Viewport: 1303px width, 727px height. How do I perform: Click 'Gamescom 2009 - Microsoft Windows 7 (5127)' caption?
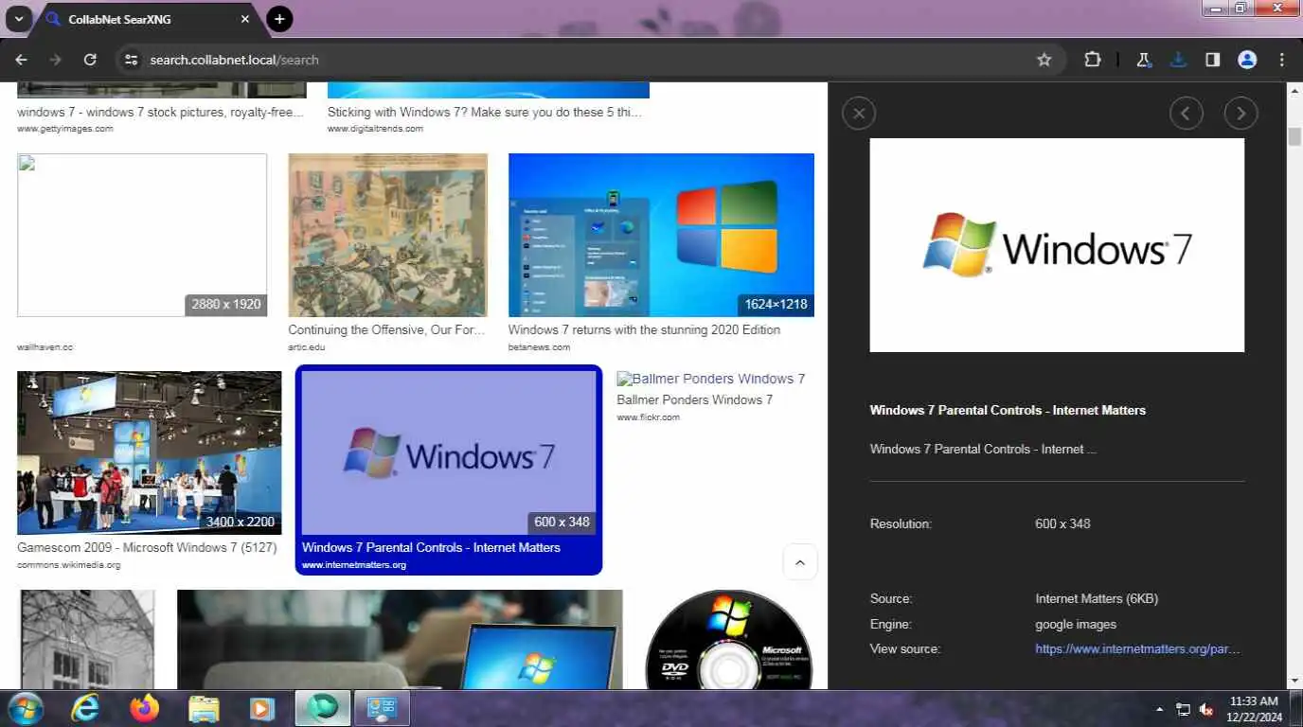coord(147,547)
